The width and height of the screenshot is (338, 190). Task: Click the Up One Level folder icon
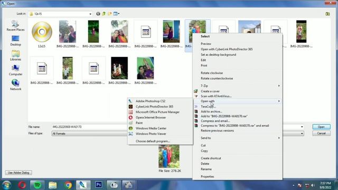pyautogui.click(x=104, y=14)
